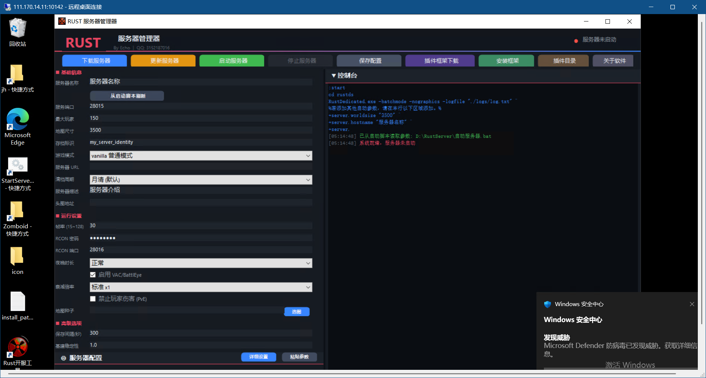706x378 pixels.
Task: Open the Recycle Bin desktop icon
Action: (17, 29)
